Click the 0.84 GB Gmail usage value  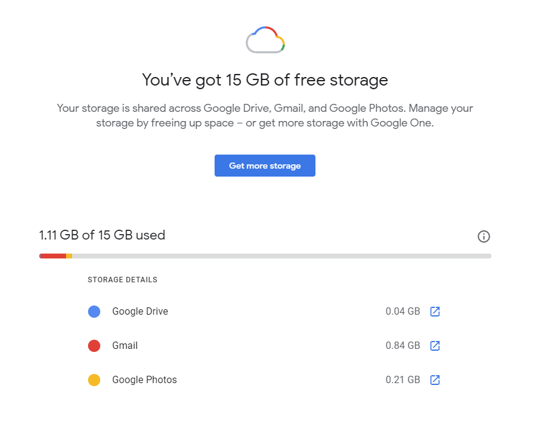click(x=402, y=346)
